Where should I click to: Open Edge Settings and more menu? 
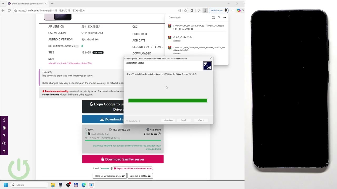click(232, 10)
